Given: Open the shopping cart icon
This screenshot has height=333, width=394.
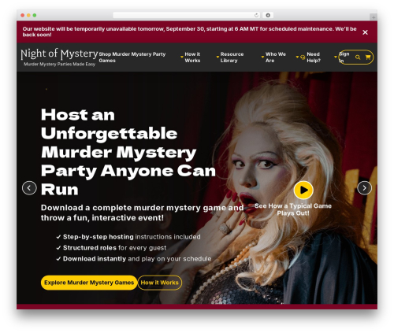Looking at the screenshot, I should pos(368,57).
